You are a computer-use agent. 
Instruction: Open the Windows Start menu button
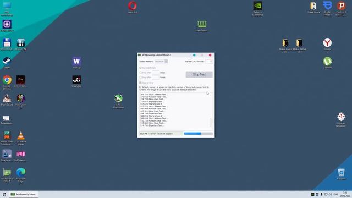4,194
